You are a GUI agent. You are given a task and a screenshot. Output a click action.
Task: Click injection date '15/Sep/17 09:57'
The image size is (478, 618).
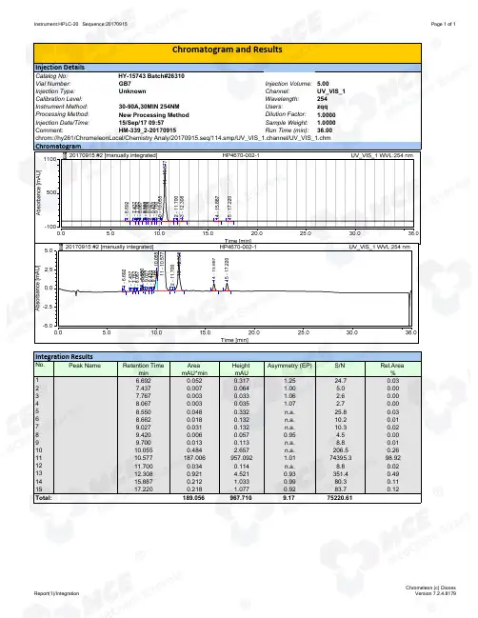point(141,123)
